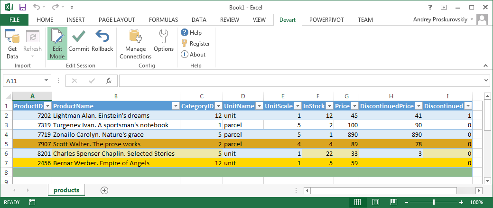Select row 5 header
The image size is (493, 208).
6,144
